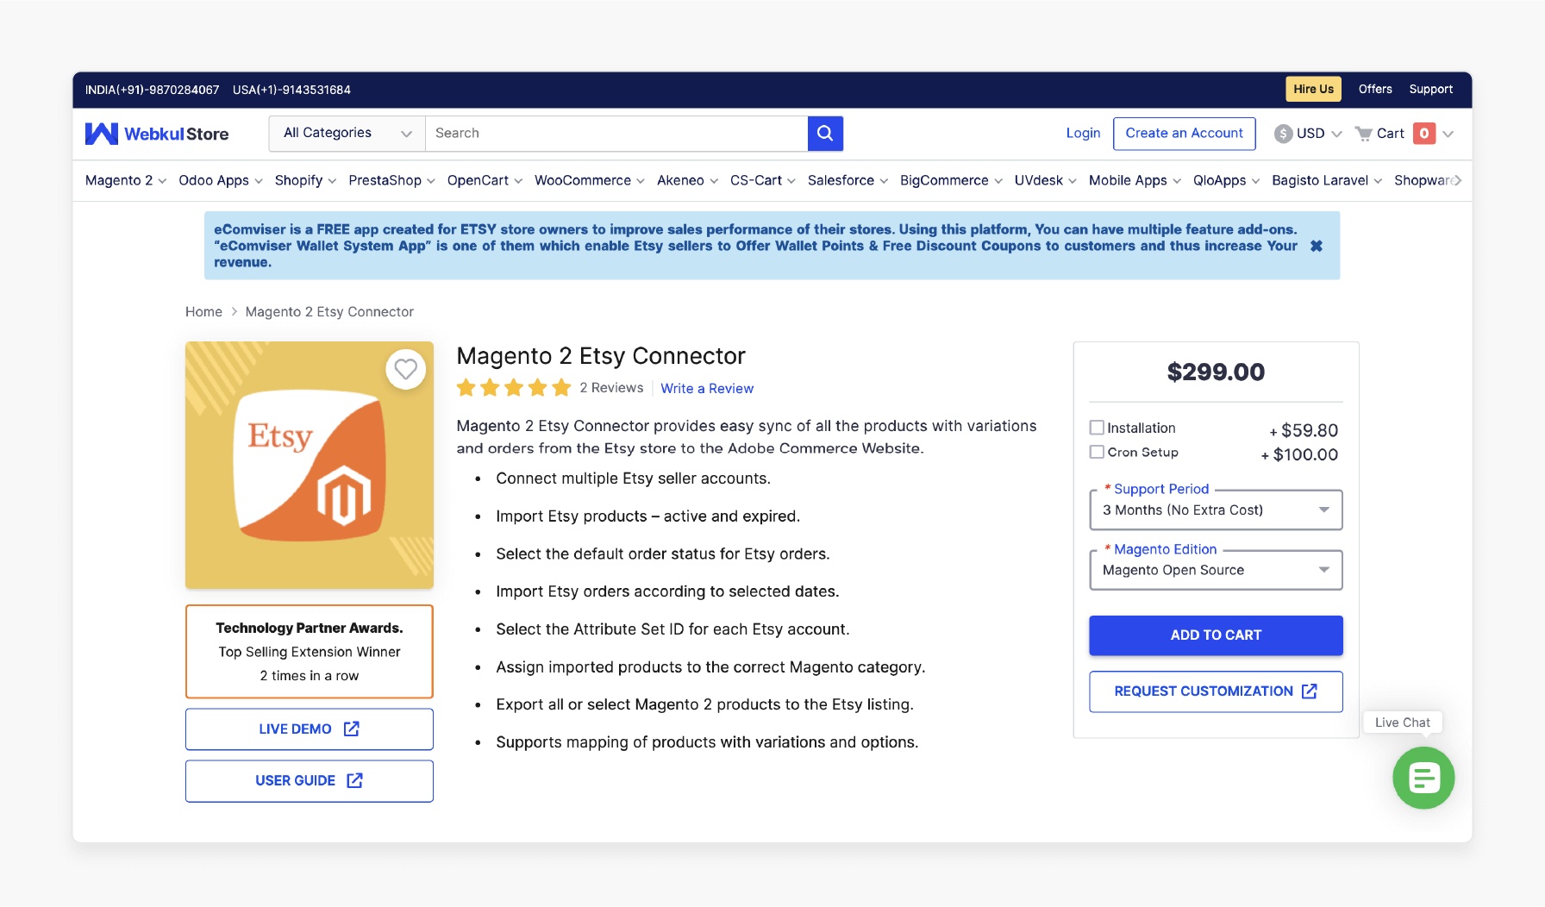Click the Login link
The width and height of the screenshot is (1545, 907).
point(1083,134)
